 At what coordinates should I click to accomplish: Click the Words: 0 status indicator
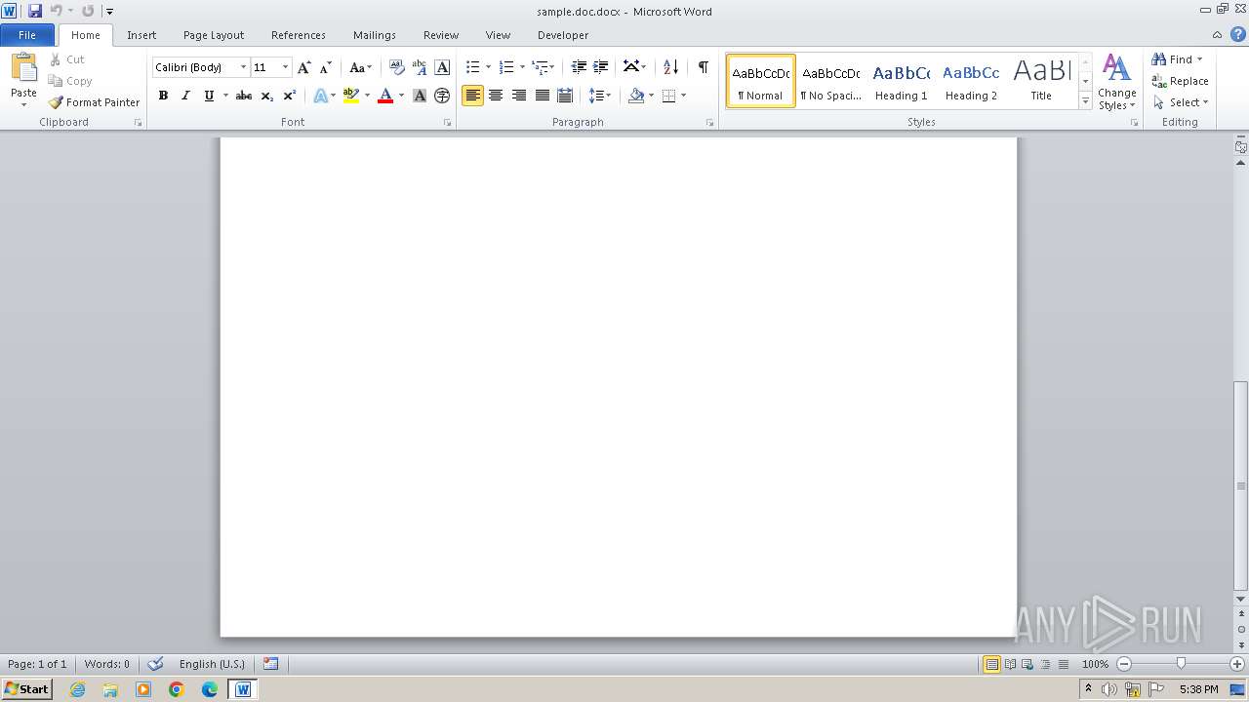106,664
